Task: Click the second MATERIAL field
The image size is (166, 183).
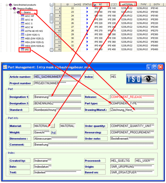Action: click(68, 126)
